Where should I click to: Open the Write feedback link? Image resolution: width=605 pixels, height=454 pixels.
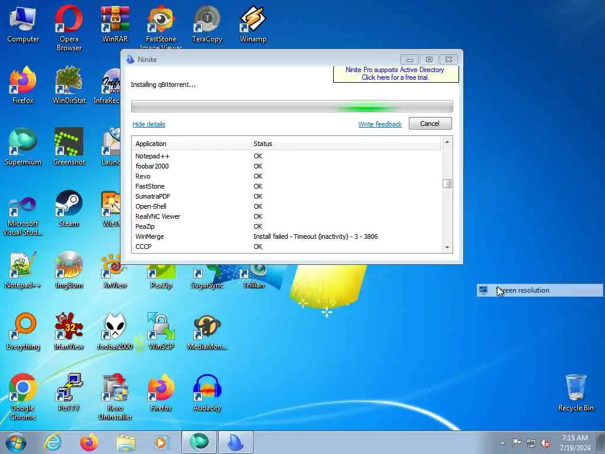click(x=380, y=124)
